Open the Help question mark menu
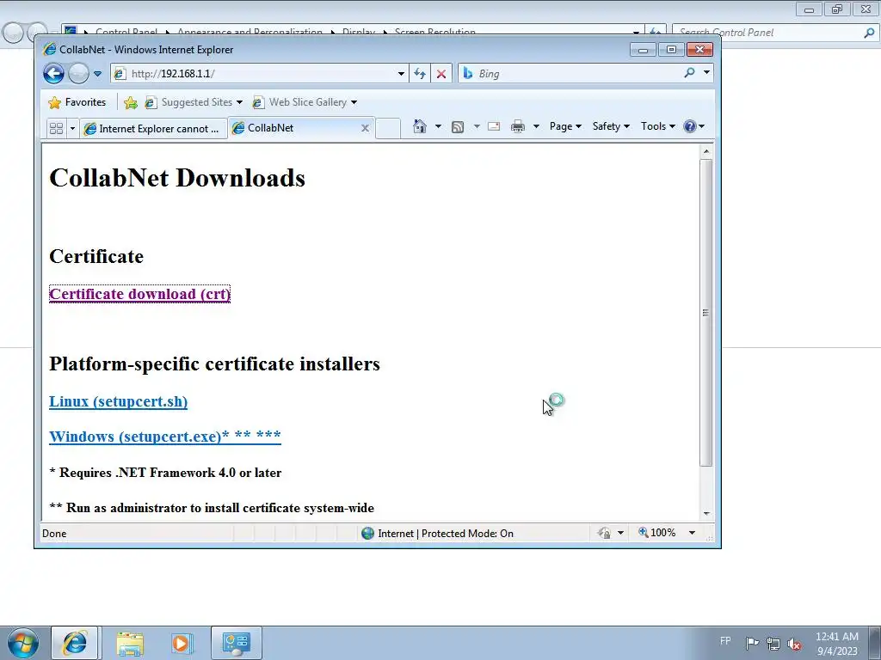This screenshot has width=881, height=660. (x=694, y=126)
